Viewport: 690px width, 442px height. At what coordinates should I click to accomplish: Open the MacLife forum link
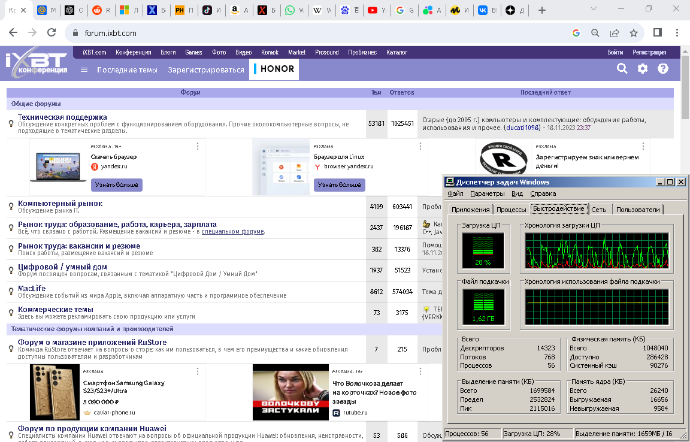tap(32, 288)
